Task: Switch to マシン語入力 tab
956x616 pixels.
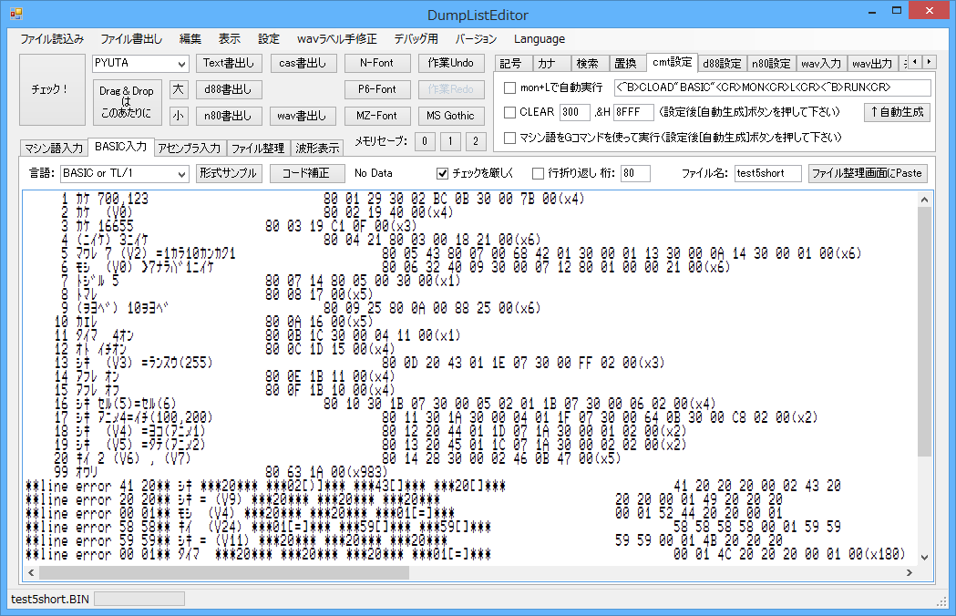Action: tap(54, 149)
